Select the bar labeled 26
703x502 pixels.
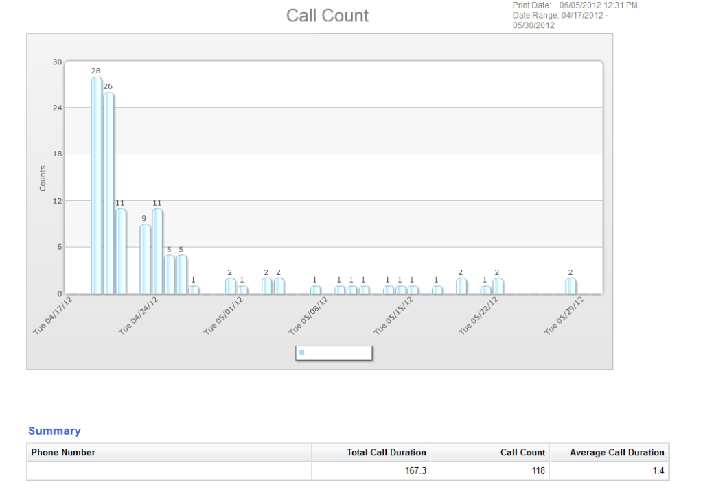(x=108, y=193)
